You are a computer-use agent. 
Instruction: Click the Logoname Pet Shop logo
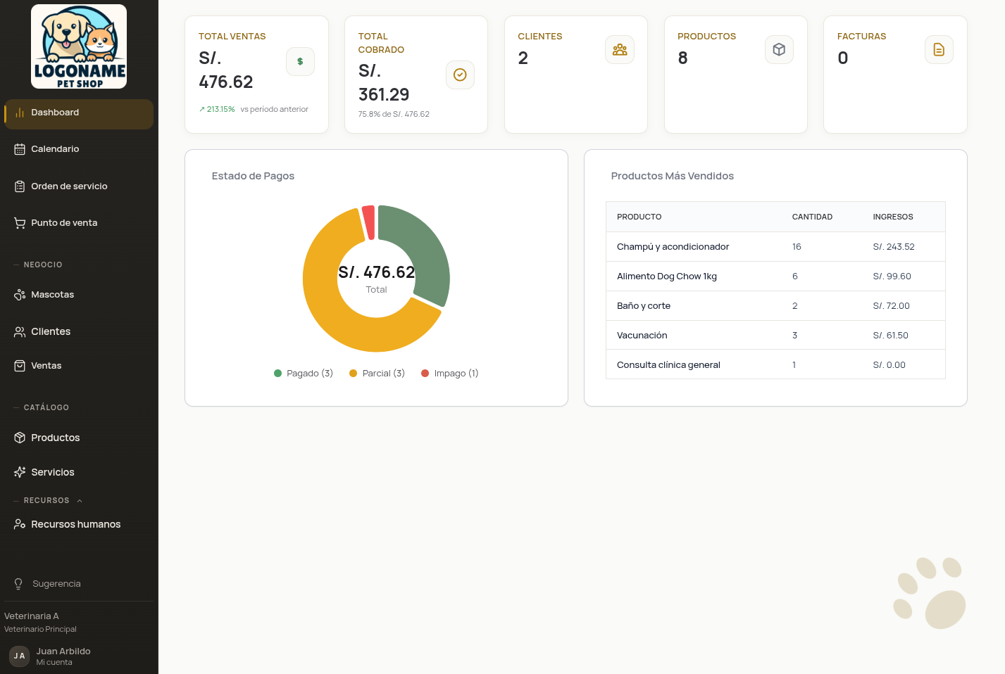coord(79,46)
